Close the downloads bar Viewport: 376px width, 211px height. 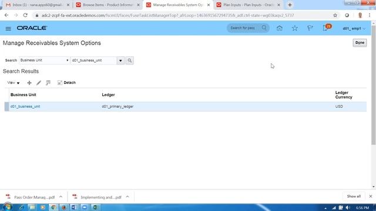(x=371, y=196)
